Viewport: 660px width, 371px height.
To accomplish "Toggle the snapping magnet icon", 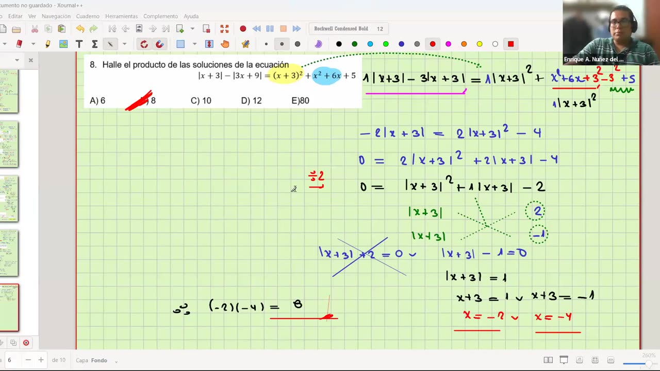I will [160, 44].
